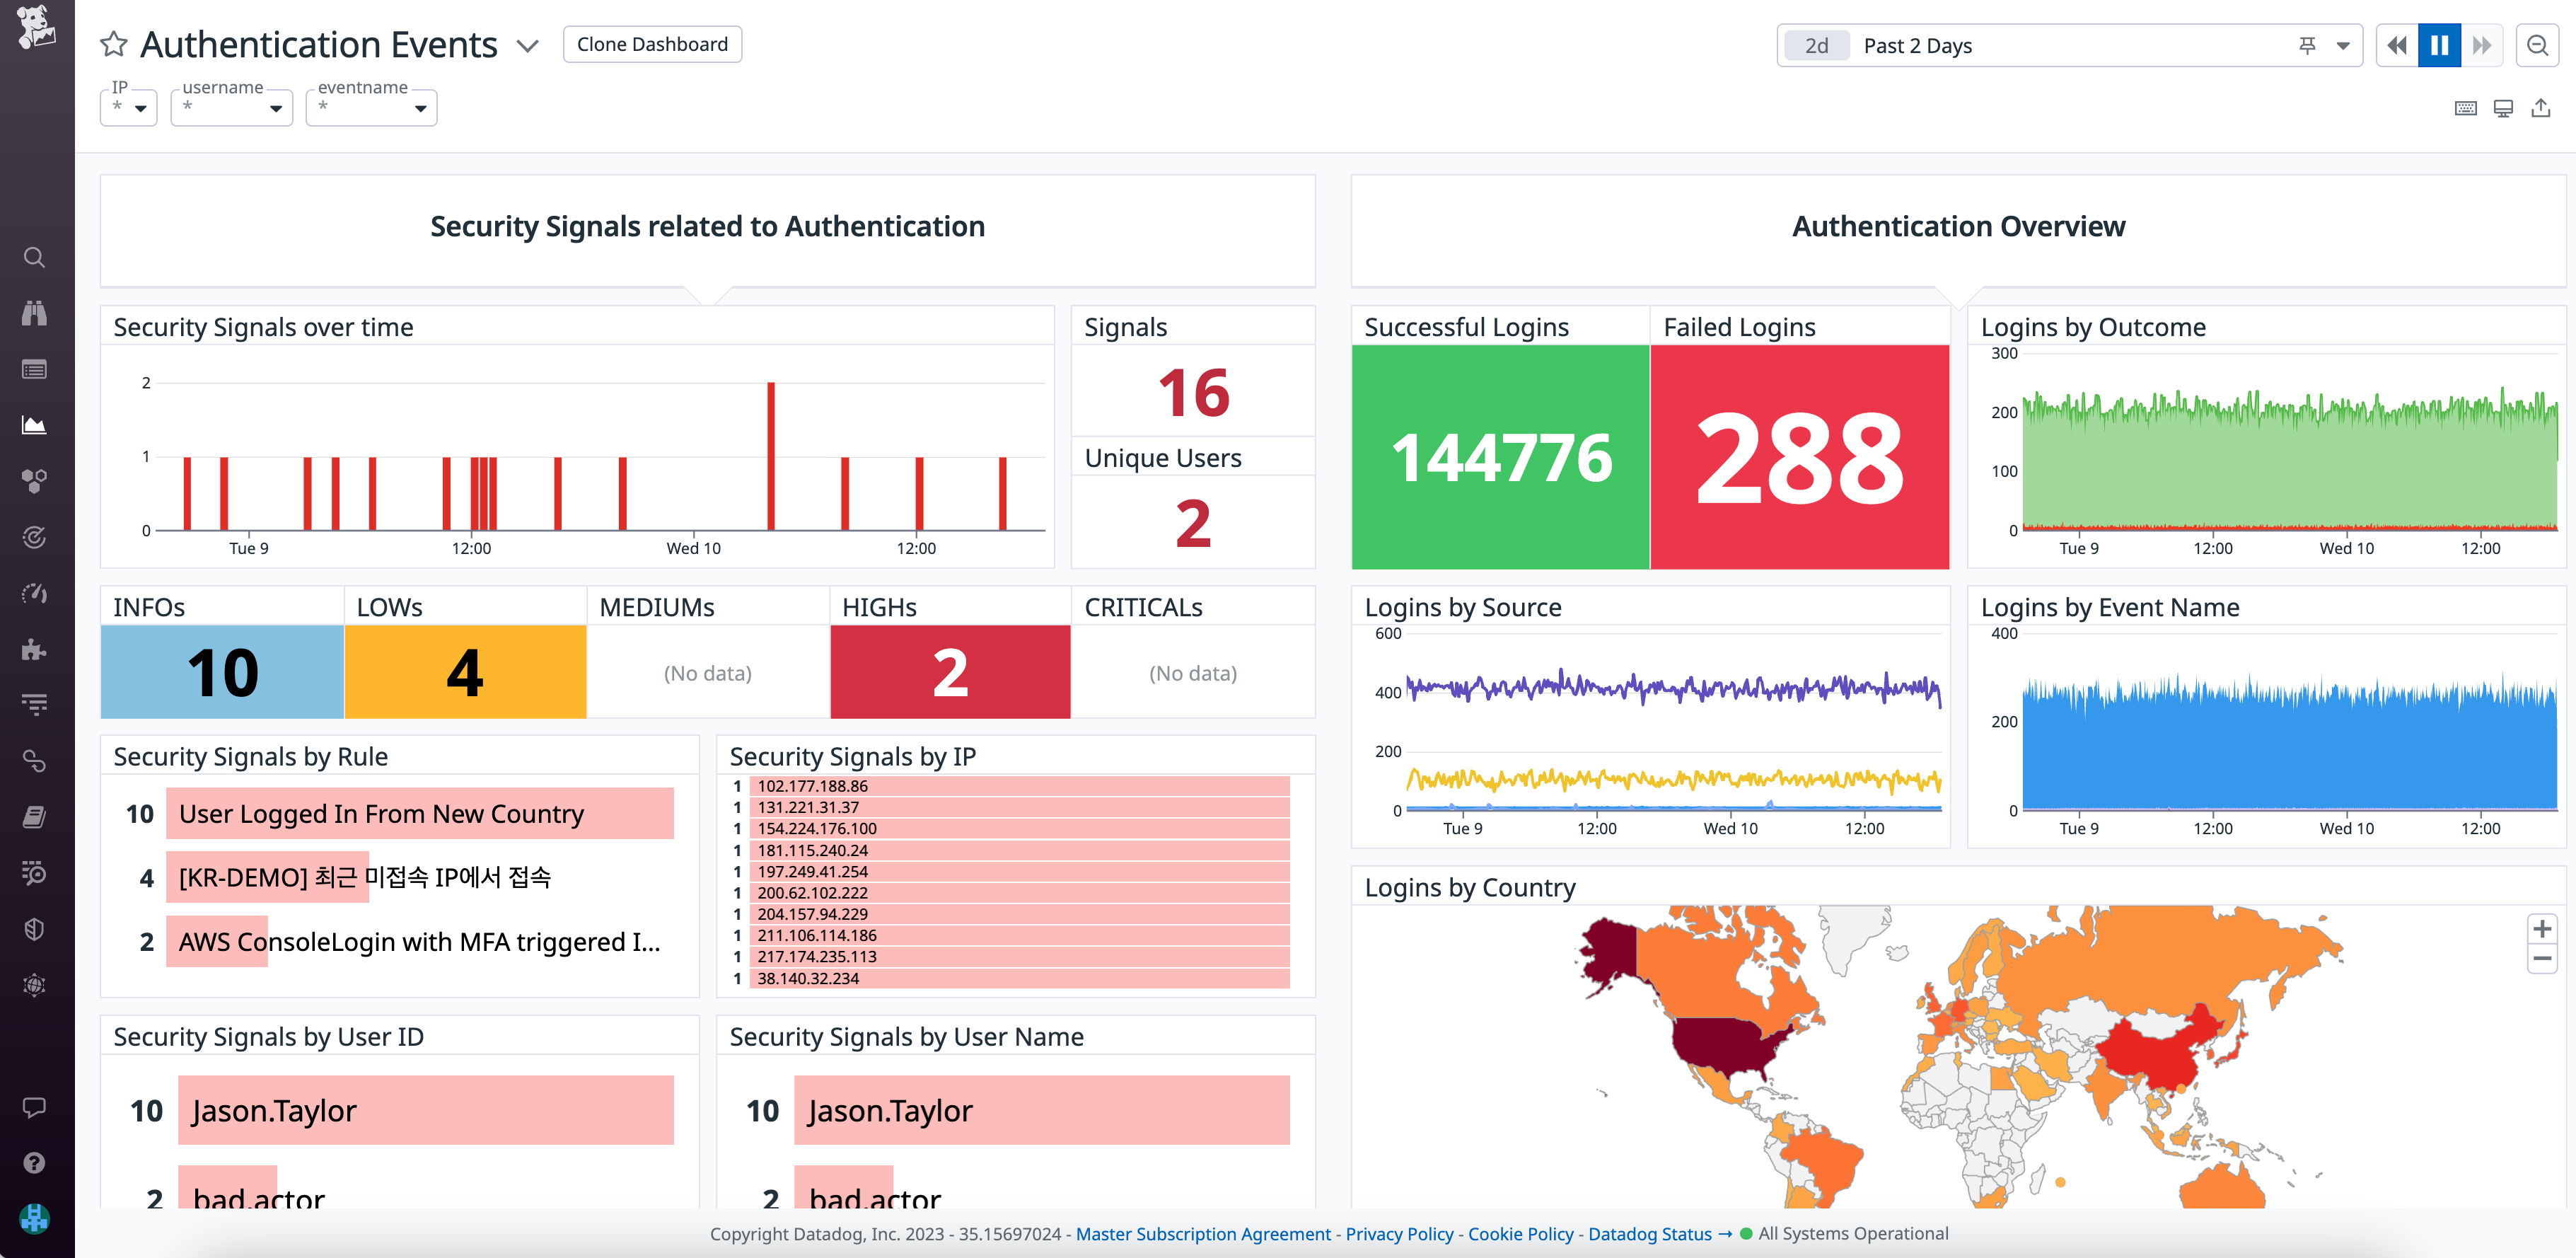
Task: Pin the current time frame
Action: (2307, 45)
